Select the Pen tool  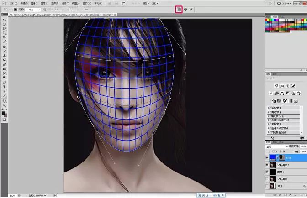(4, 83)
